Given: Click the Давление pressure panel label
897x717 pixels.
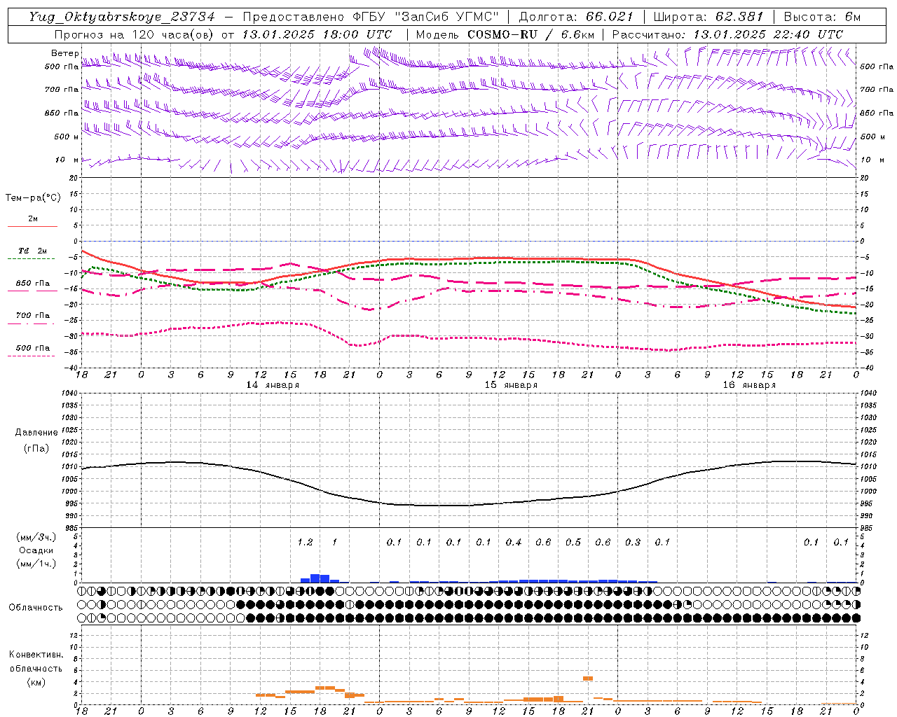Looking at the screenshot, I should pyautogui.click(x=36, y=433).
